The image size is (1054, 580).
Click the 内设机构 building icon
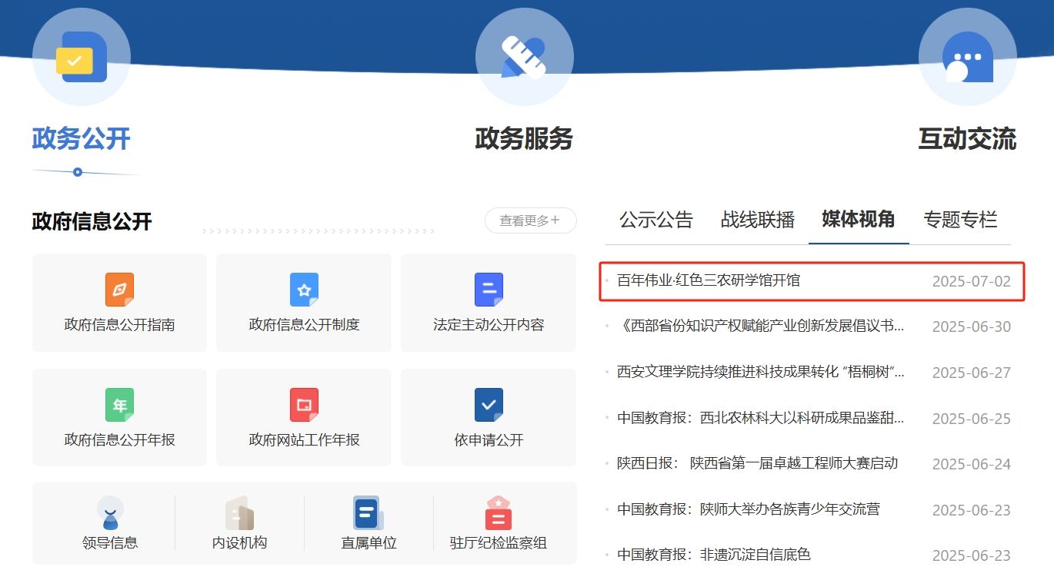(x=239, y=512)
